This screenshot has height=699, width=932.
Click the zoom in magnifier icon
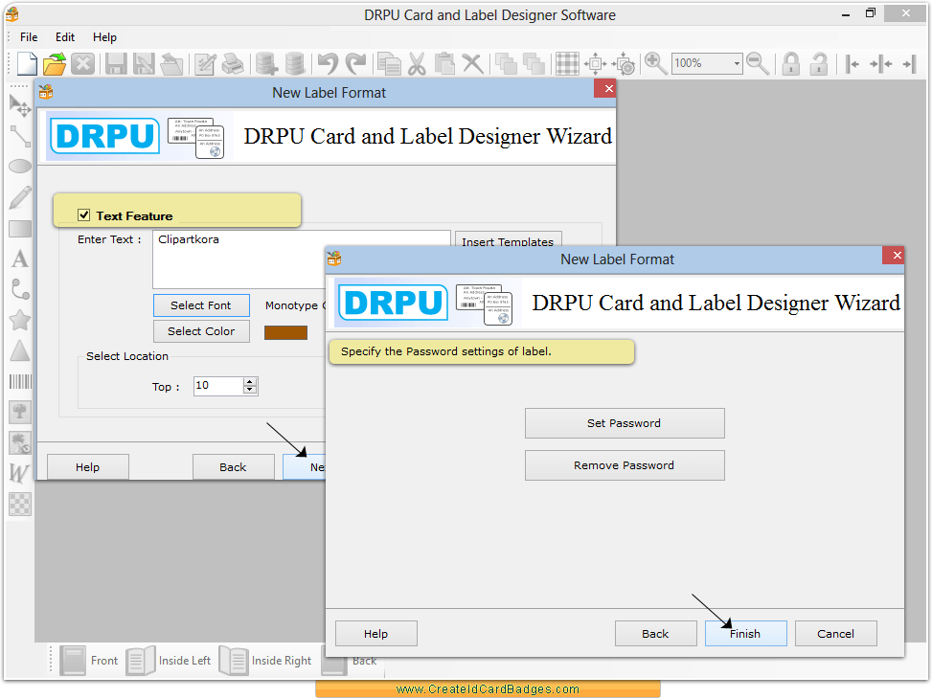click(655, 63)
